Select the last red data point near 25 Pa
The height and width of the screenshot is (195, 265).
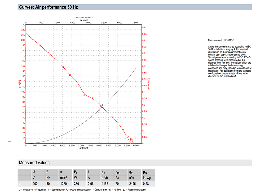coord(123,130)
